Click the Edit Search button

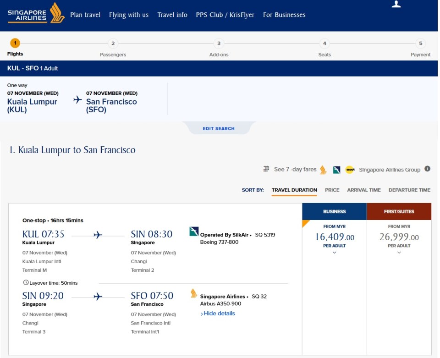[x=219, y=129]
